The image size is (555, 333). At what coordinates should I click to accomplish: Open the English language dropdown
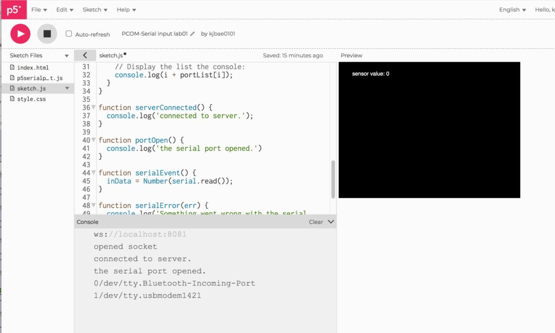tap(512, 10)
